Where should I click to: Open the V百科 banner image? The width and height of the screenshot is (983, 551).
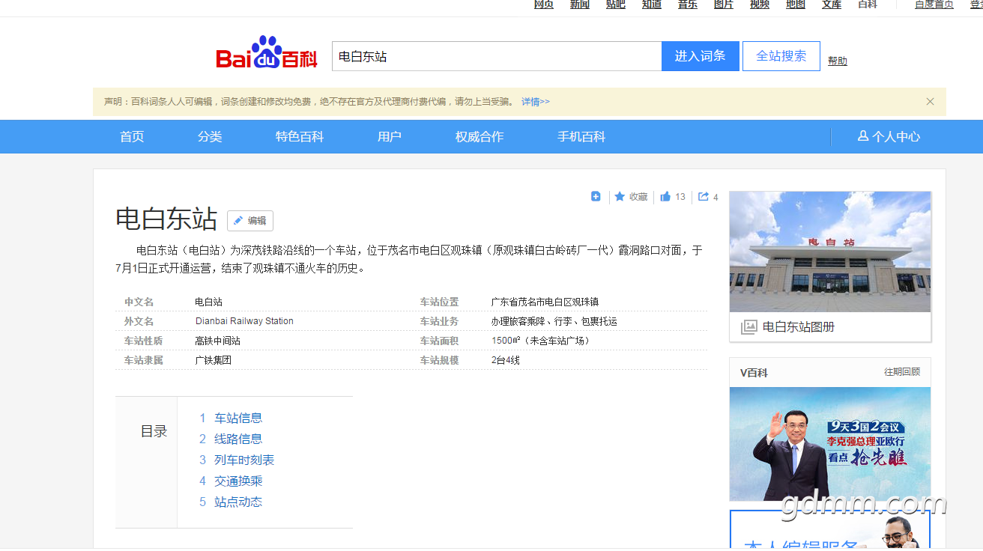tap(830, 444)
